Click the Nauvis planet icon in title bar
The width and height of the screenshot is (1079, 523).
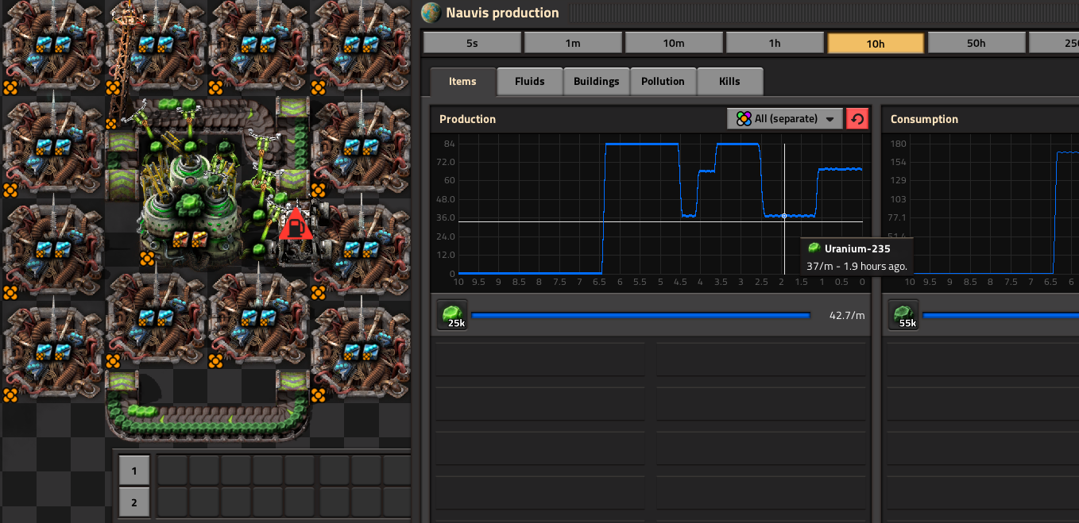pyautogui.click(x=431, y=13)
